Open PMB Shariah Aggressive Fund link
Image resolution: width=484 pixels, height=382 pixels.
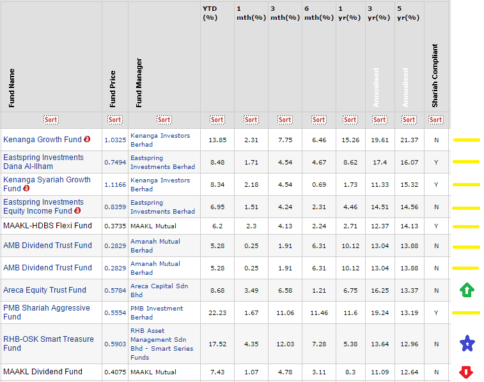point(46,312)
